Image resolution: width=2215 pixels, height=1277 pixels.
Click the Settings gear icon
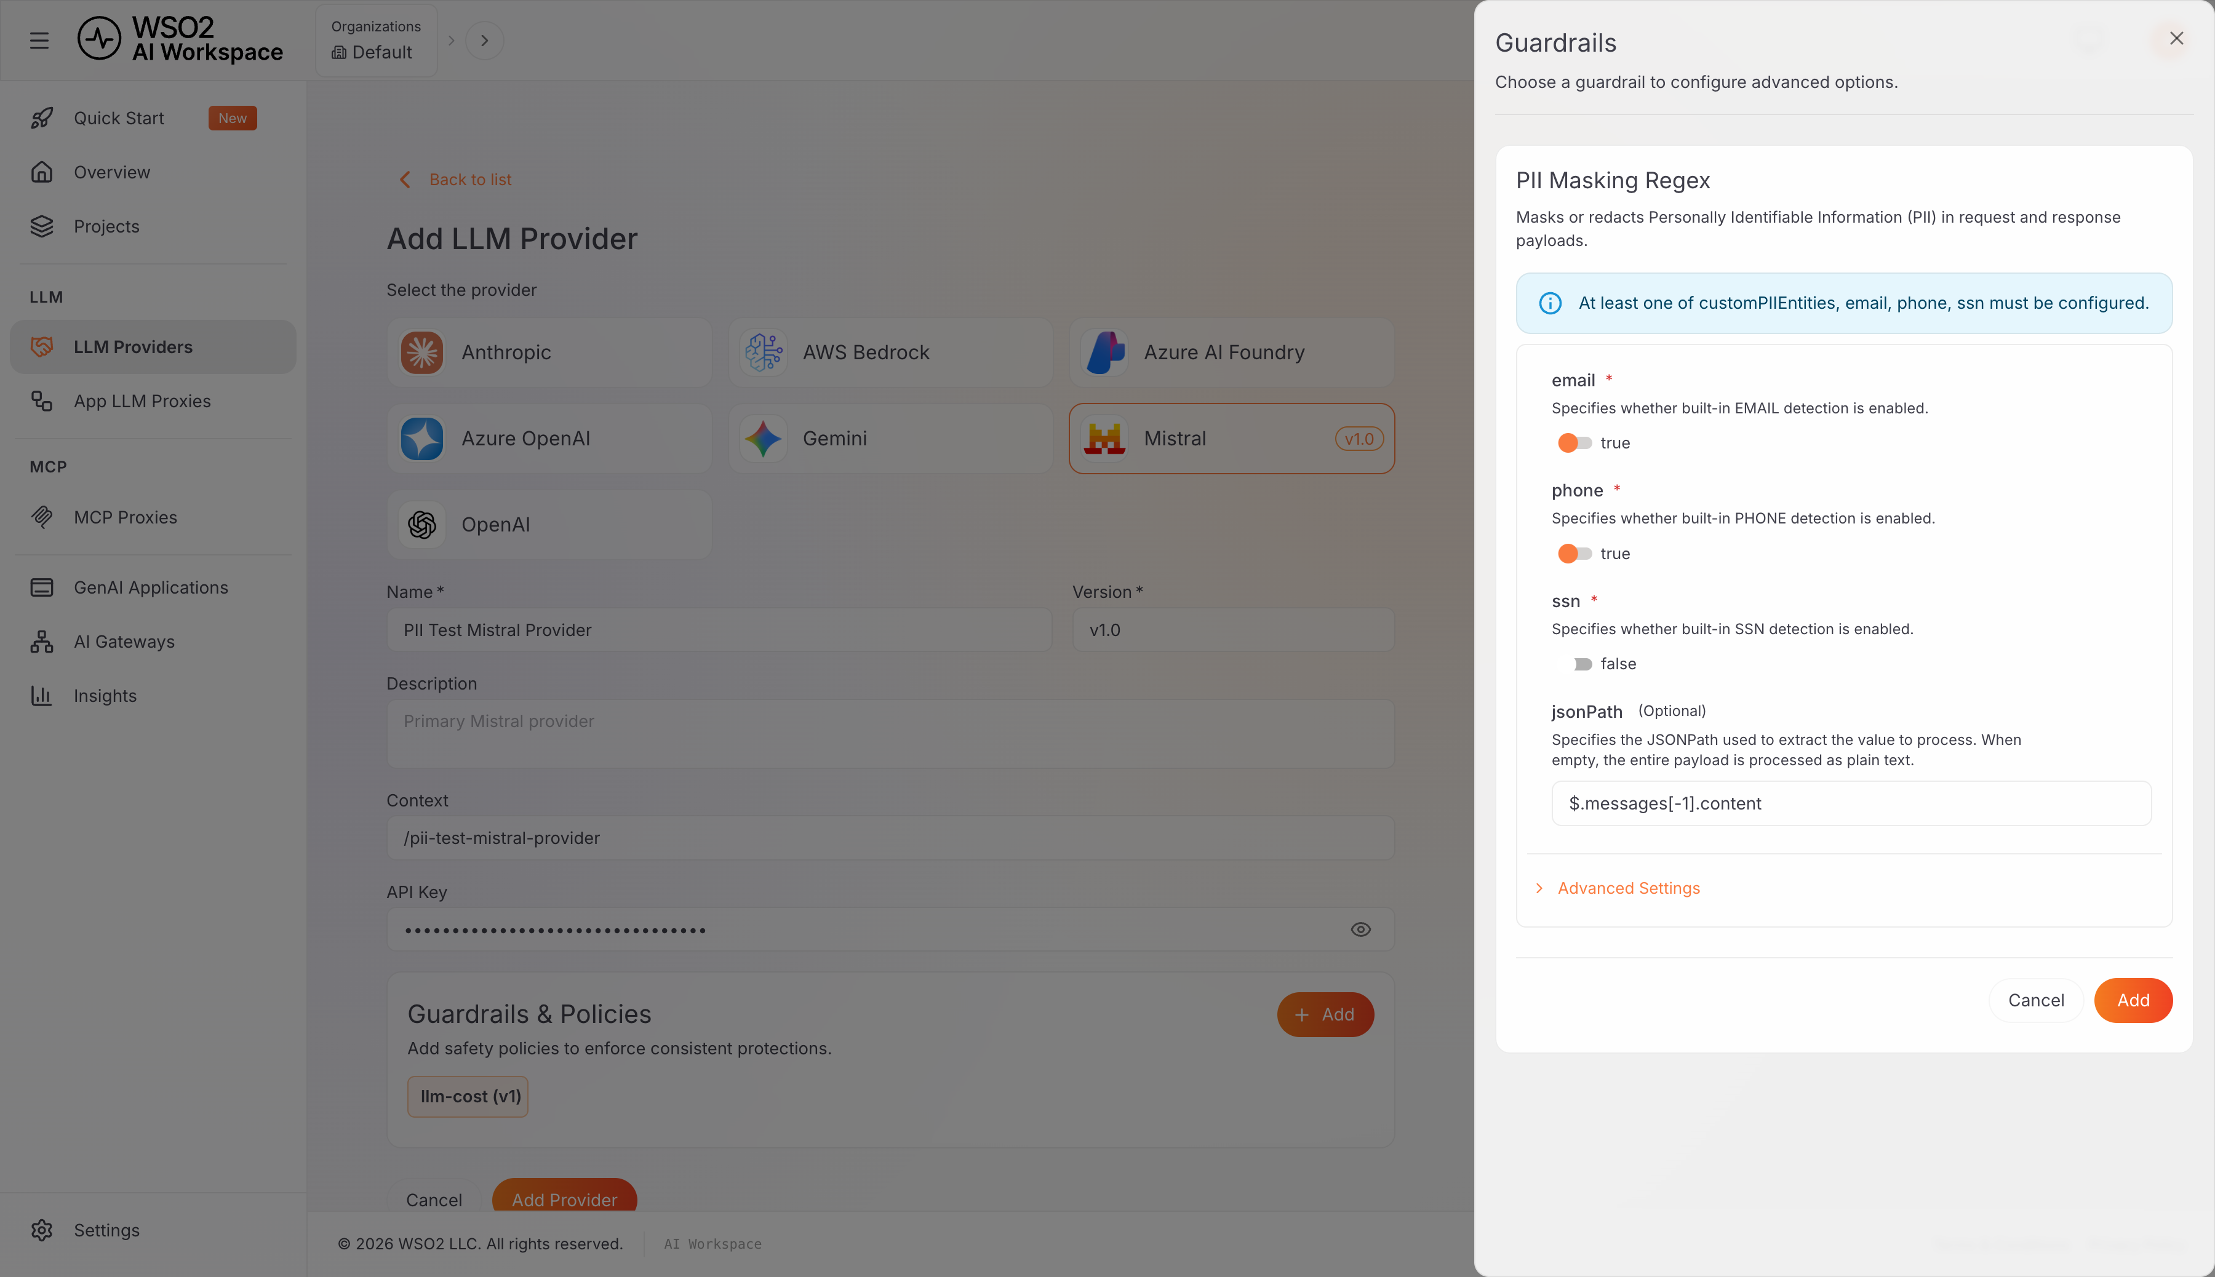coord(42,1230)
